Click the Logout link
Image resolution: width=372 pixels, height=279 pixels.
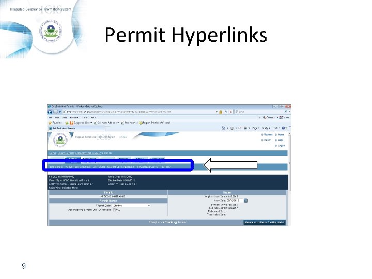point(282,146)
